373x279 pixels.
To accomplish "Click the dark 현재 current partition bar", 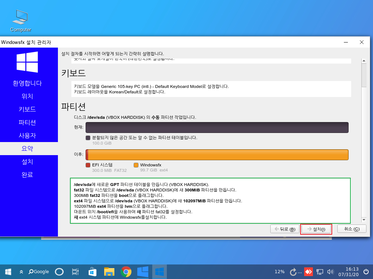I will (x=217, y=128).
